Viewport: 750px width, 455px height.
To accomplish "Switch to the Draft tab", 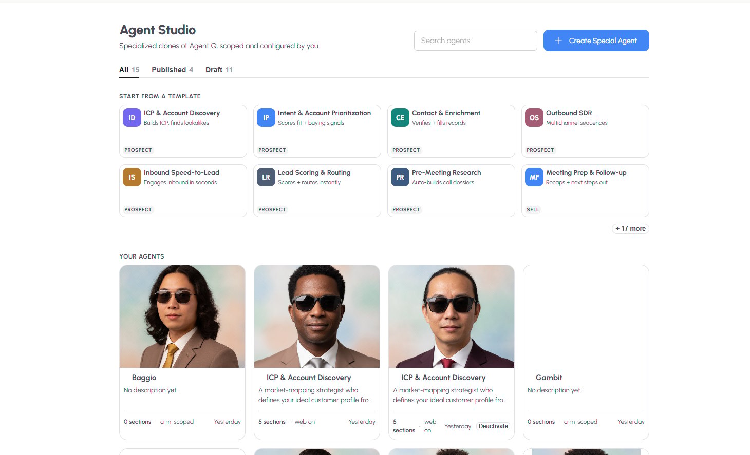I will click(x=219, y=70).
